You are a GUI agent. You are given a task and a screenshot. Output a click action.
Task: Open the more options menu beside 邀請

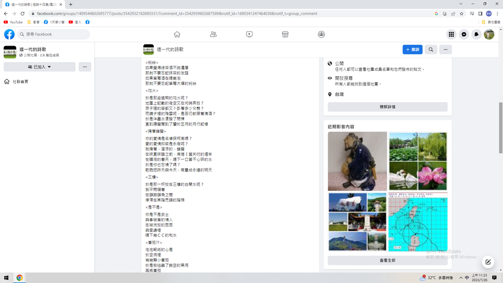[x=446, y=50]
